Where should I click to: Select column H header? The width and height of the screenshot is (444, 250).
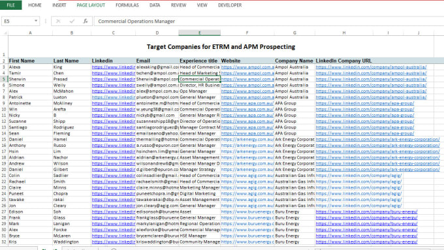click(343, 33)
